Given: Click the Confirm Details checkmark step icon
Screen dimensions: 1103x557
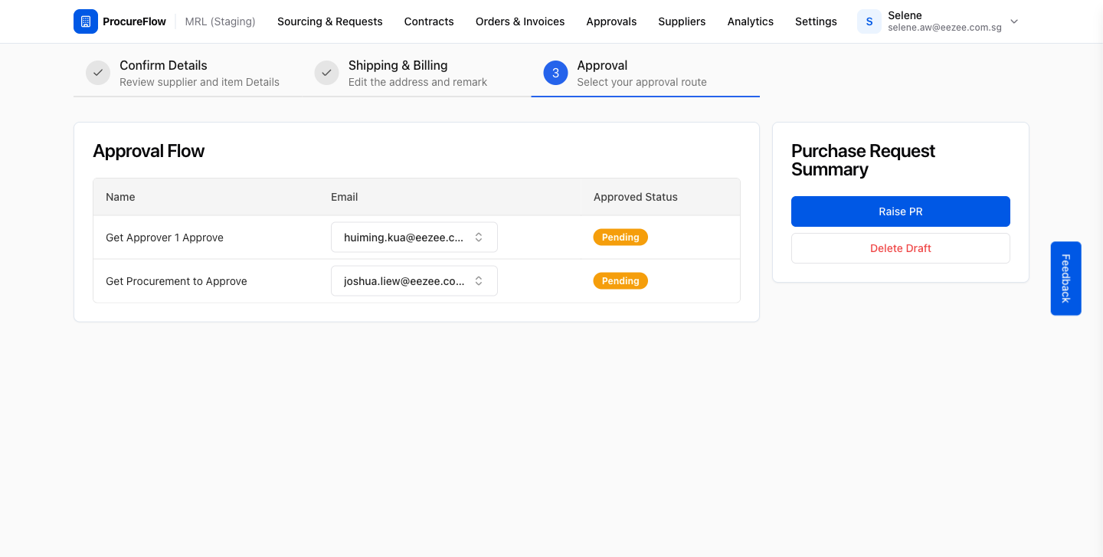Looking at the screenshot, I should coord(98,73).
